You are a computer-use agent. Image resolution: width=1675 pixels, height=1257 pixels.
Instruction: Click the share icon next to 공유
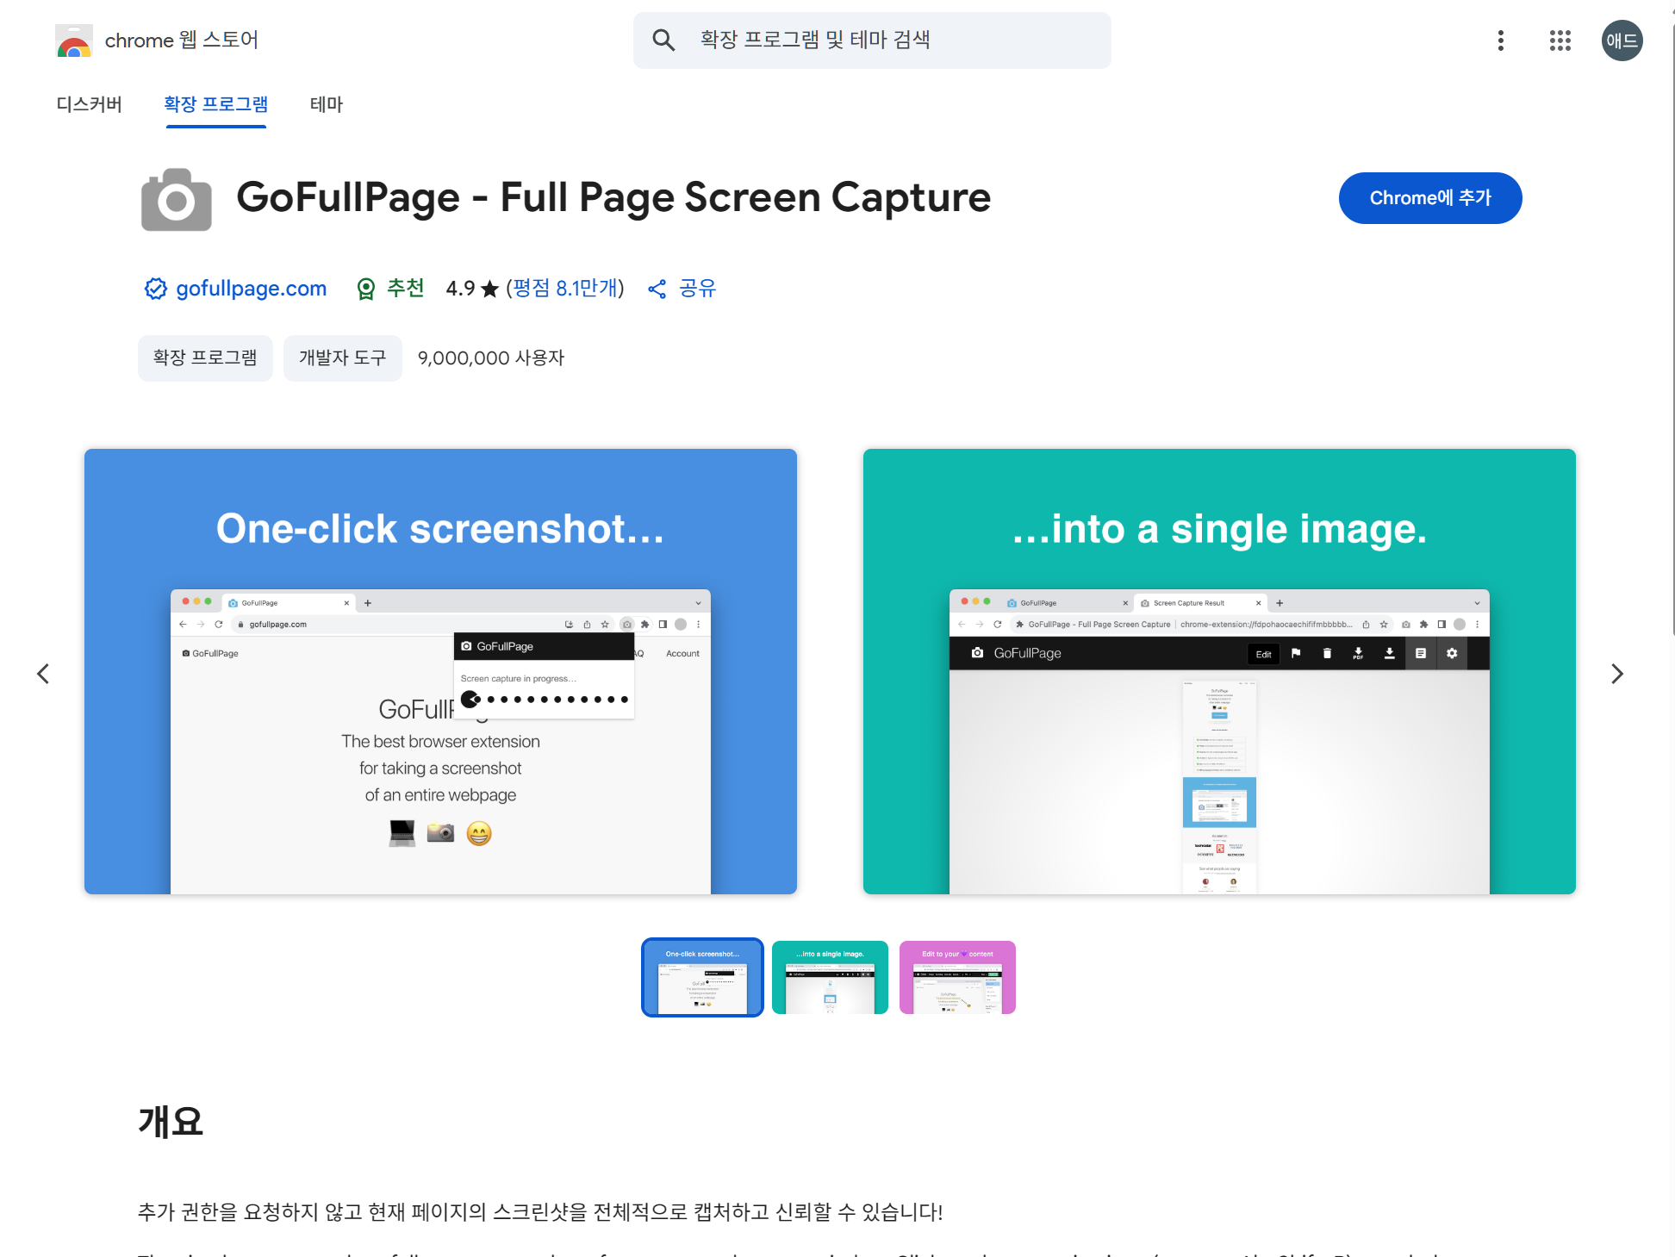click(x=657, y=289)
